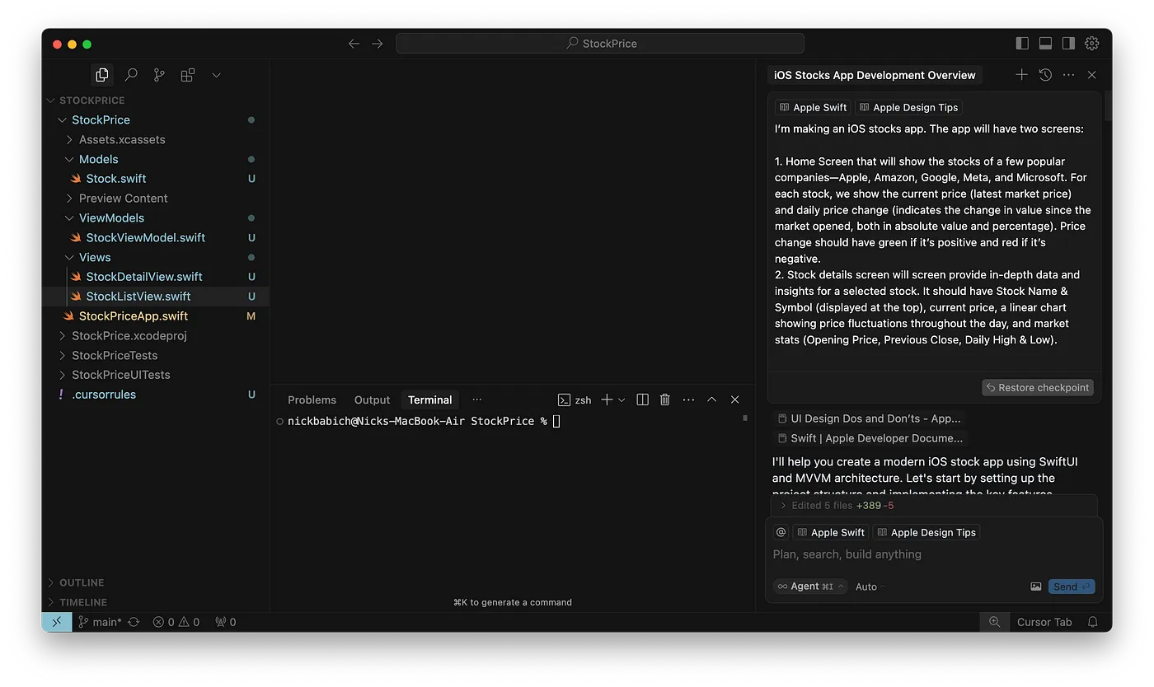Open the Search view in the activity bar

pos(130,74)
